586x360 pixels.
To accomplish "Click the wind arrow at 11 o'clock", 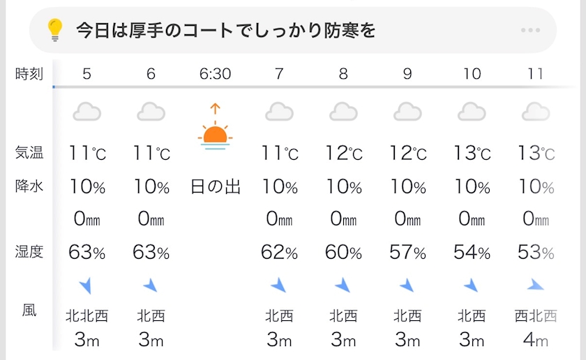I will (535, 284).
